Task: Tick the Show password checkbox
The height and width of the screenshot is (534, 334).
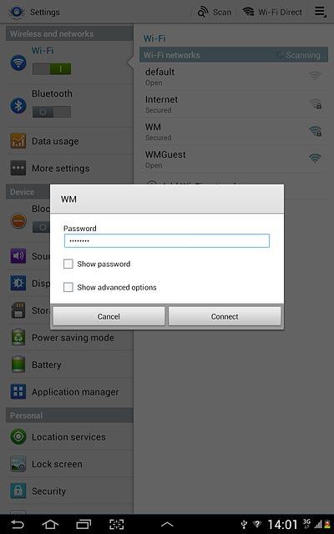Action: 68,264
